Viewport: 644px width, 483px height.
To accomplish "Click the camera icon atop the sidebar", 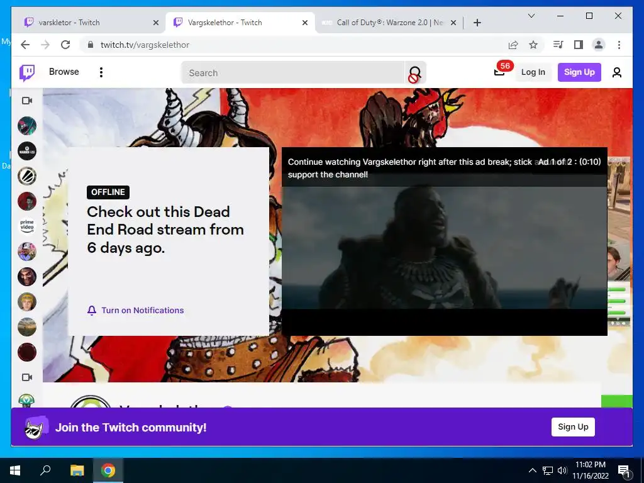I will coord(26,101).
